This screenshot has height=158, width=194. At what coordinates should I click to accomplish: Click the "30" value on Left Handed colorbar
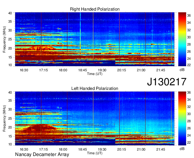(189, 114)
